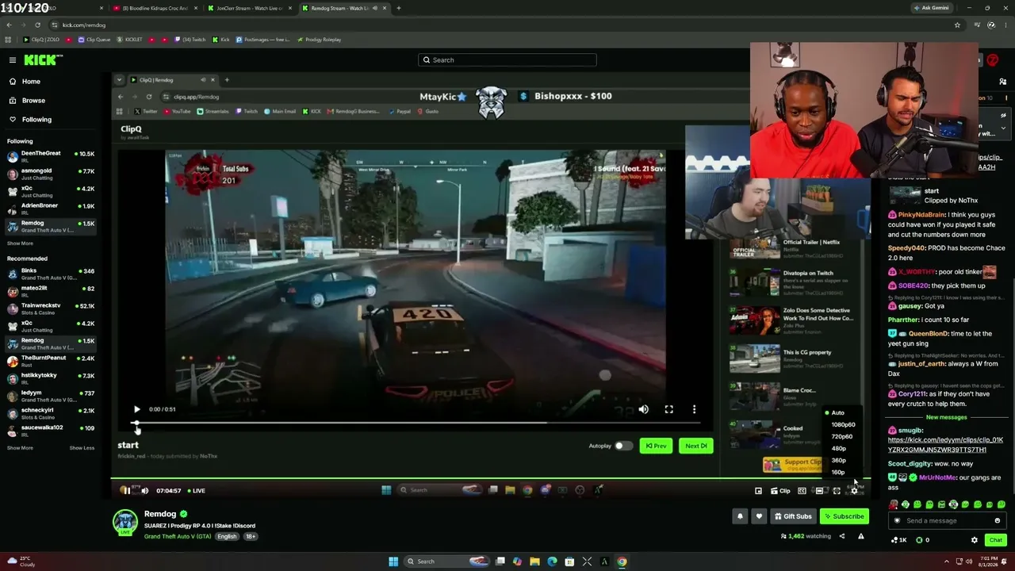The height and width of the screenshot is (571, 1015).
Task: Open asmongold channel in Following list
Action: click(x=51, y=174)
